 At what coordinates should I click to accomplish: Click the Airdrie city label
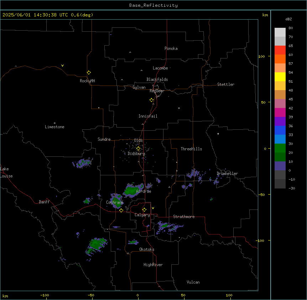[x=144, y=191]
